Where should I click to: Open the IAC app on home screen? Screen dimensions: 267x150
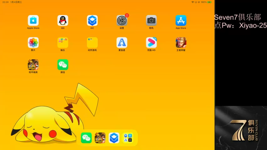coord(92,20)
